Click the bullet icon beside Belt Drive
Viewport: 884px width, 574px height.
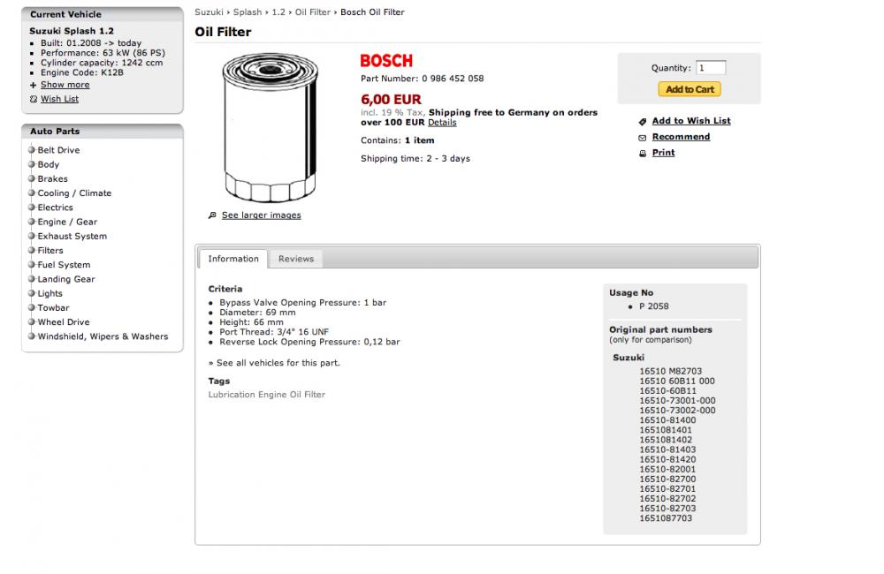pos(32,150)
